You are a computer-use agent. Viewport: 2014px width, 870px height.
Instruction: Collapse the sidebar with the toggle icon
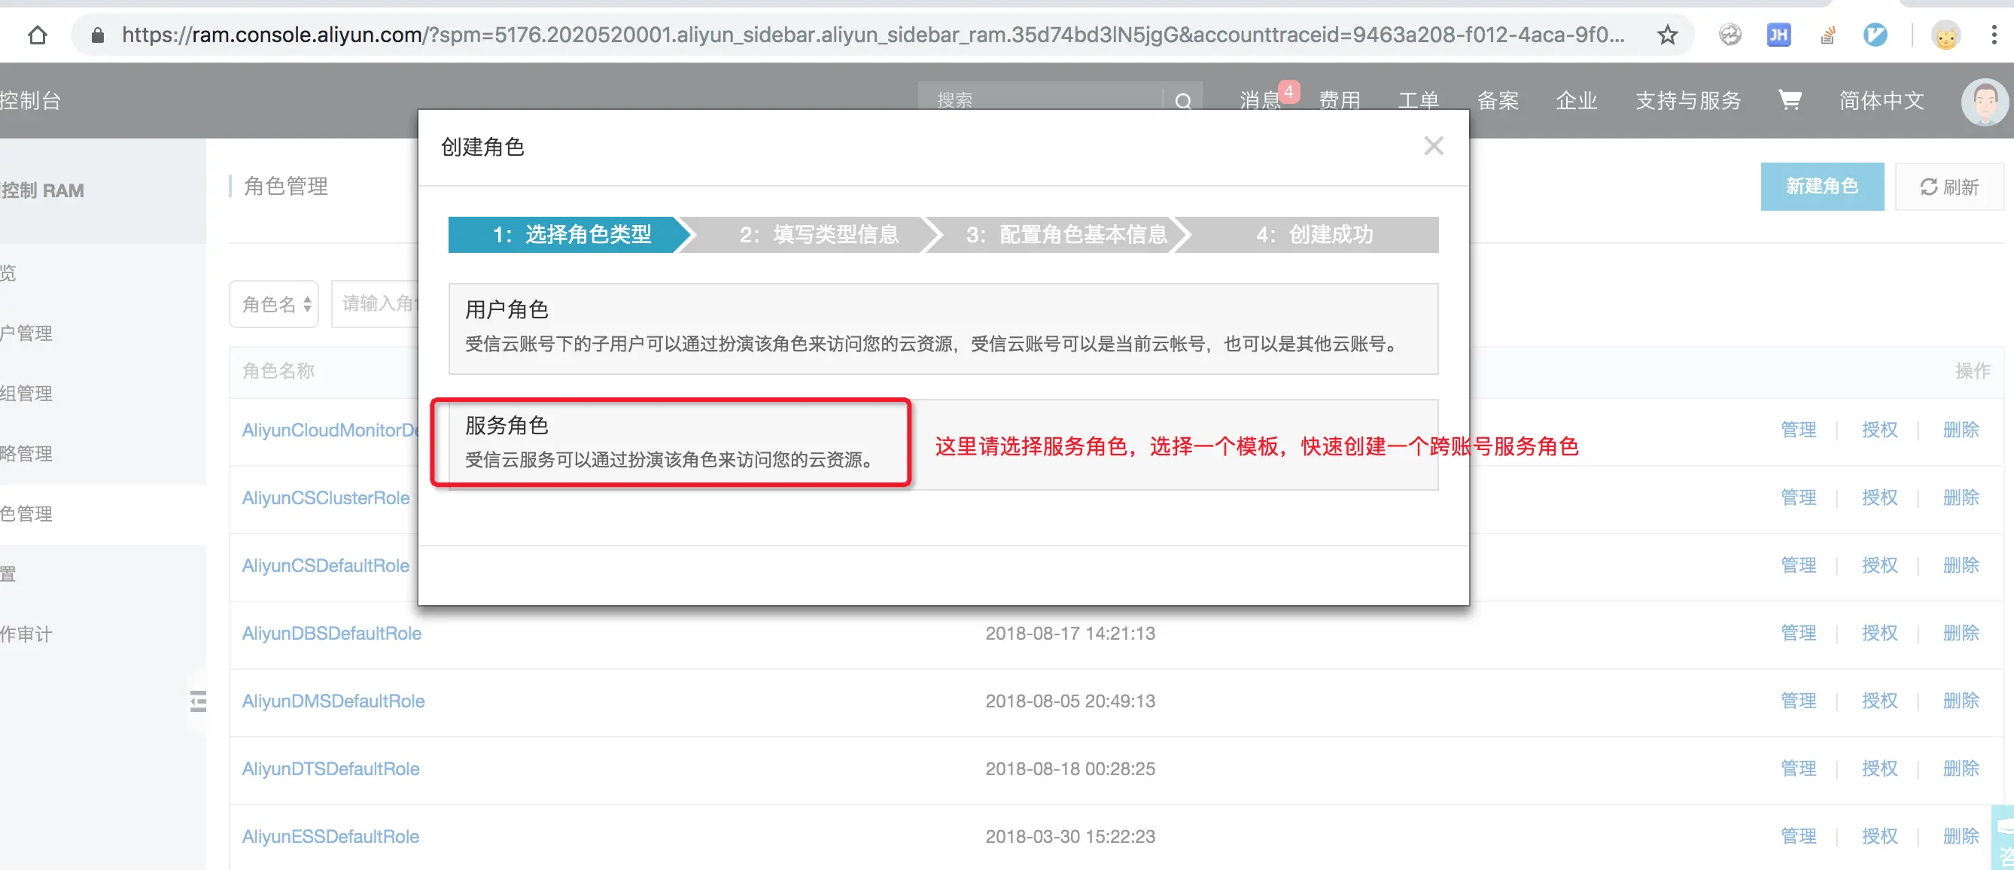point(198,701)
